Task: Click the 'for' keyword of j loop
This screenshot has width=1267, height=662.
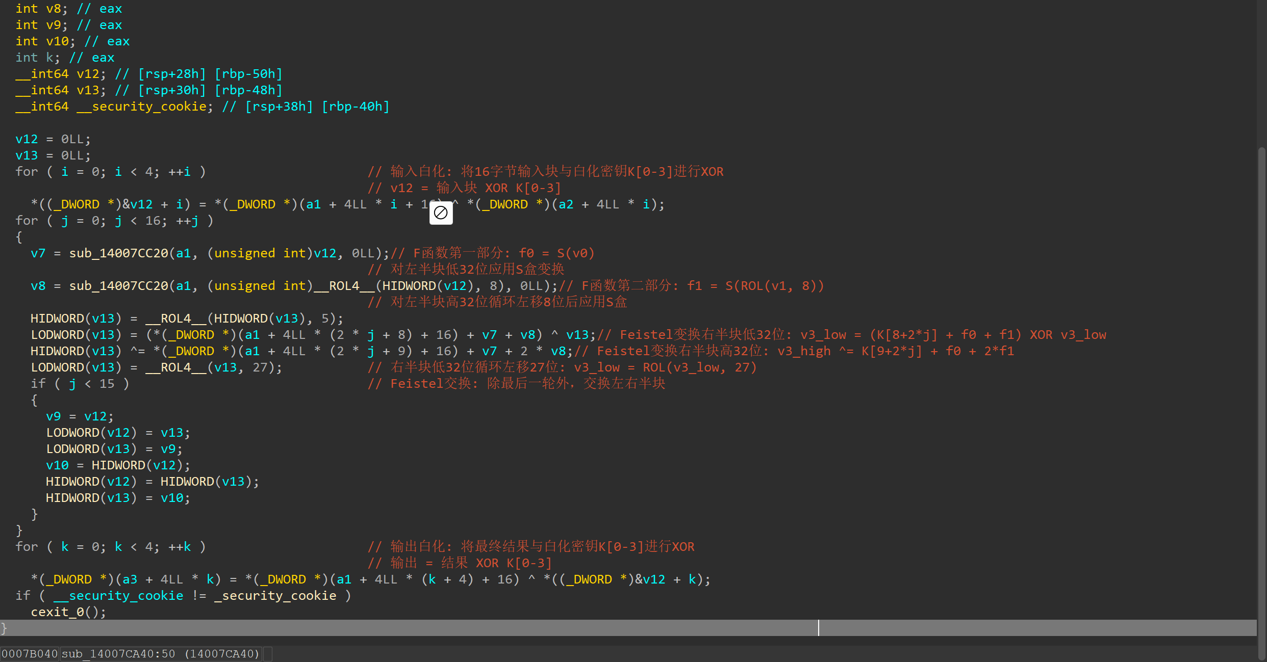Action: (x=27, y=221)
